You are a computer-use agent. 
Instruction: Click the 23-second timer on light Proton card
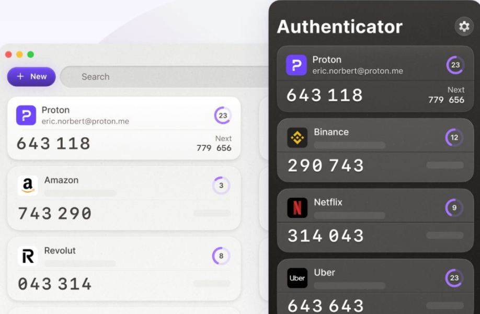pos(223,115)
